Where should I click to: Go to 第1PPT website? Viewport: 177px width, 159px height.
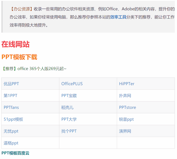click(x=10, y=96)
